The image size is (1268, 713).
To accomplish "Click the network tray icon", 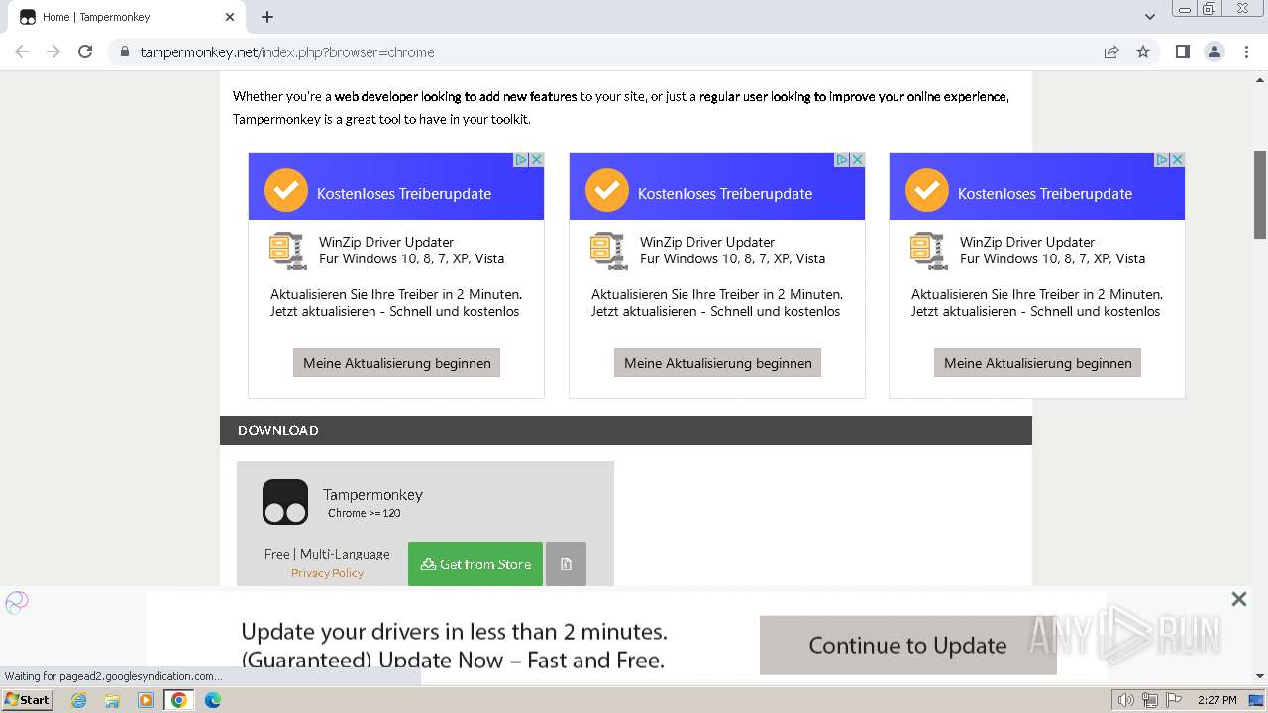I will pos(1150,700).
